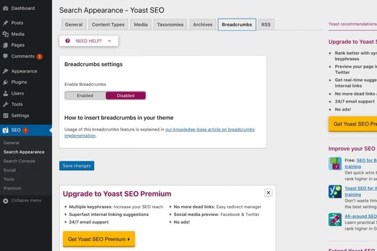This screenshot has height=251, width=377.
Task: Expand the NEED HELP? dropdown
Action: 89,41
